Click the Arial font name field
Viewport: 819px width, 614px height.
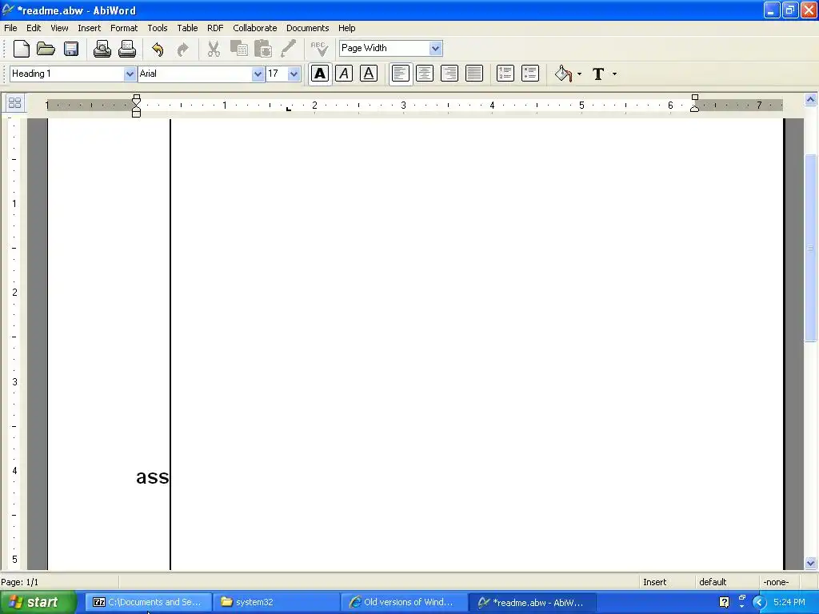[195, 74]
